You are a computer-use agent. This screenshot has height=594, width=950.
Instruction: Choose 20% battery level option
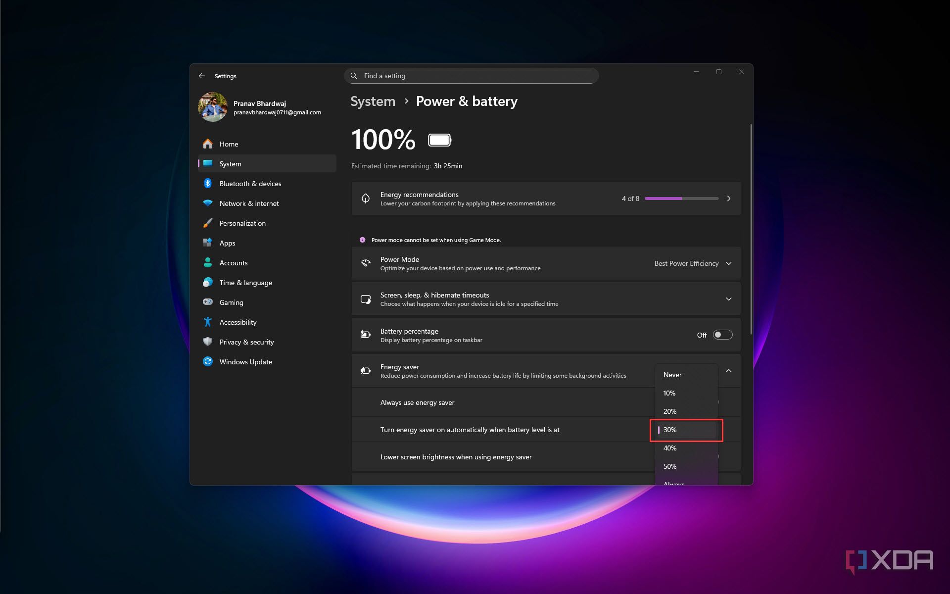[687, 411]
